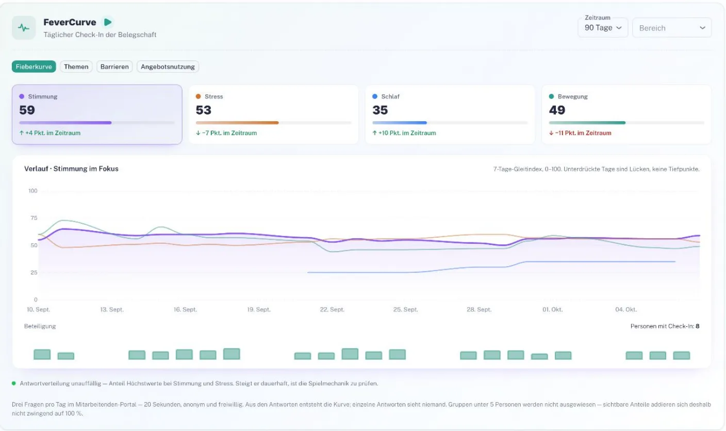Click the '04. Okt.' axis label
Image resolution: width=726 pixels, height=431 pixels.
[x=626, y=310]
